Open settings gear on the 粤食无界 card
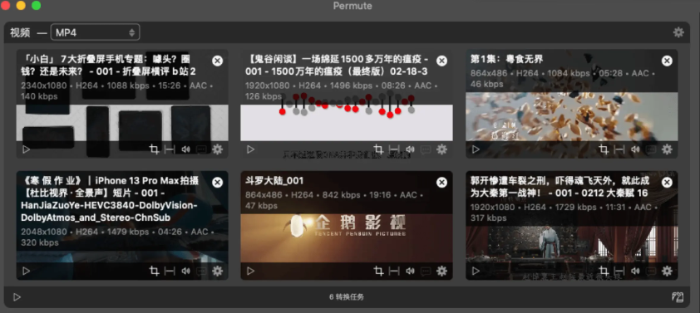Screen dimensions: 700x313 (x=667, y=149)
